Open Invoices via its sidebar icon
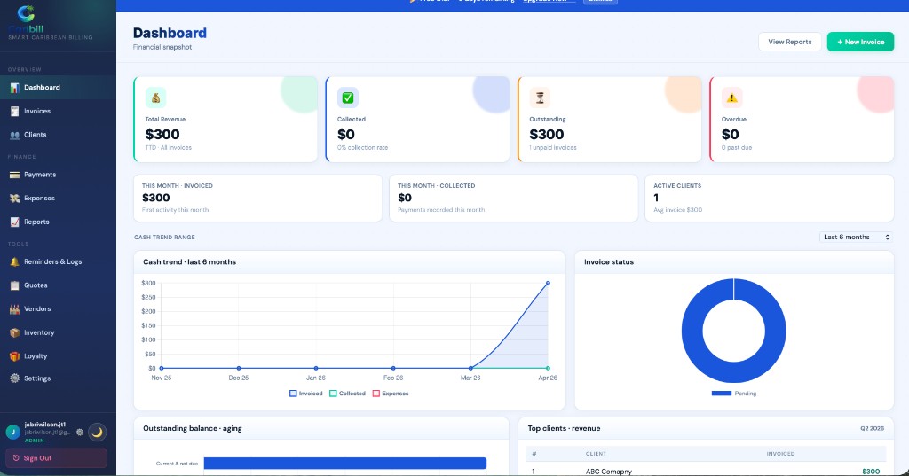This screenshot has height=476, width=909. coord(14,111)
